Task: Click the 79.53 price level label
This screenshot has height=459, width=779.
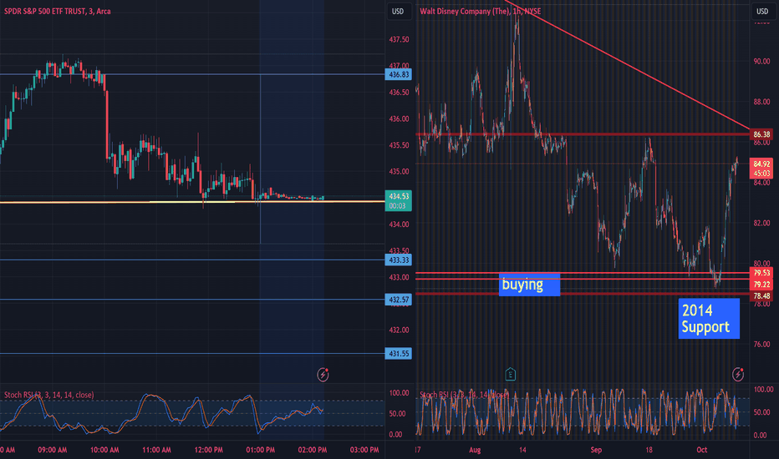Action: click(x=761, y=273)
